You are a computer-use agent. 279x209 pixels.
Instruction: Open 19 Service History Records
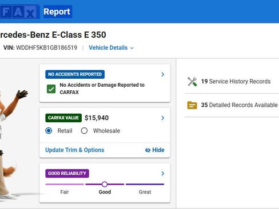(x=236, y=82)
